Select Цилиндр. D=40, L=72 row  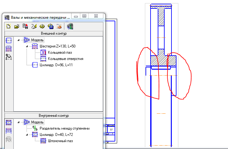coord(56,135)
